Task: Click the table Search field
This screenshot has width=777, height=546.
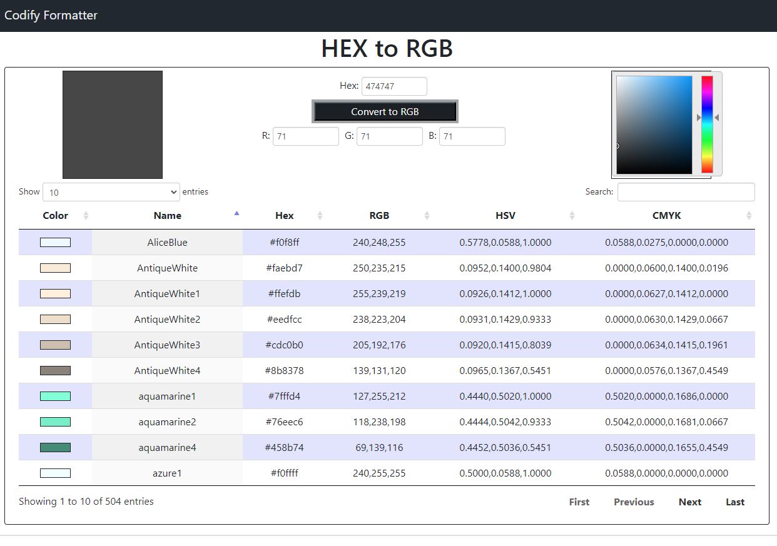Action: click(x=686, y=192)
